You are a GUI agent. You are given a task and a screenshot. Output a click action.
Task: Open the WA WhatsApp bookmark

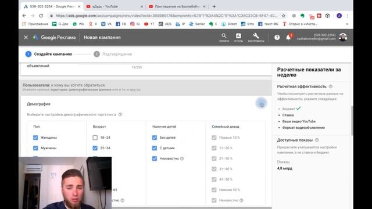pyautogui.click(x=78, y=24)
